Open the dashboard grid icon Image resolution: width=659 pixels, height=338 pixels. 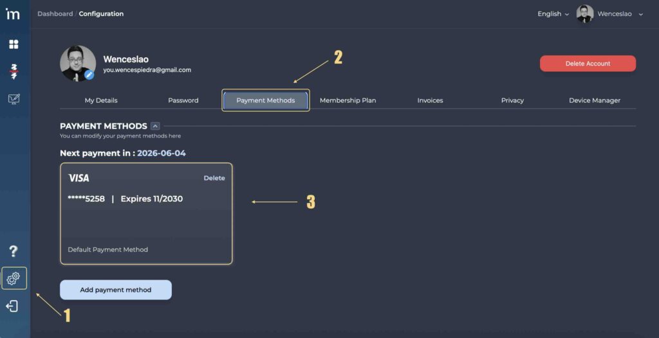[x=14, y=44]
